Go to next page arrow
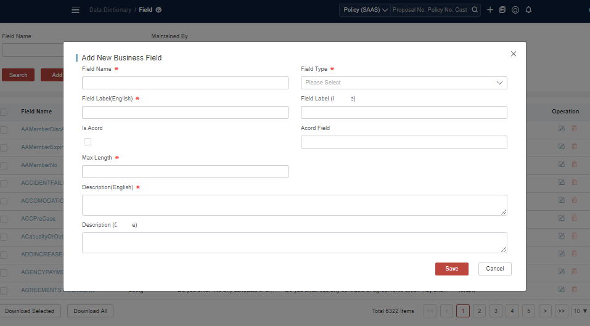The image size is (590, 326). [545, 311]
